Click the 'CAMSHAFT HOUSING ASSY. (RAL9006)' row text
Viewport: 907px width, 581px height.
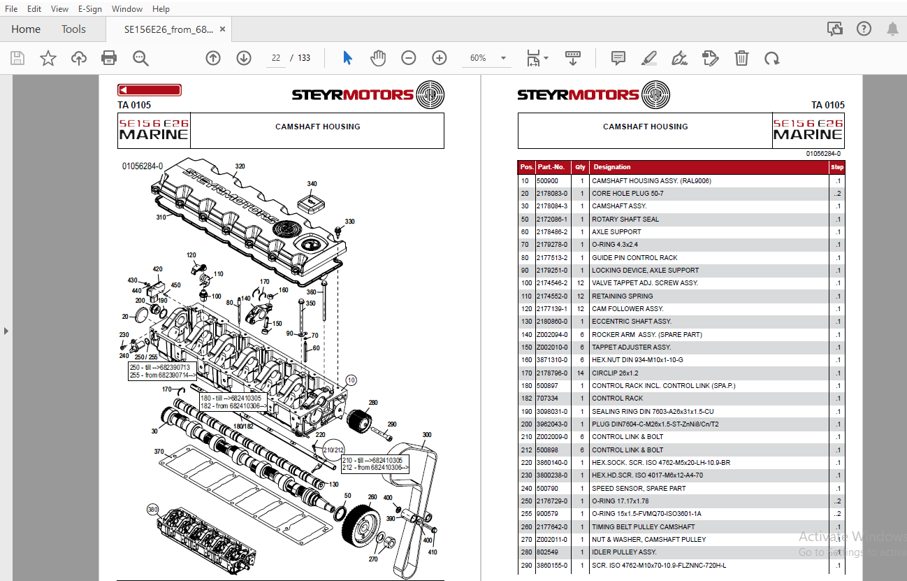651,180
